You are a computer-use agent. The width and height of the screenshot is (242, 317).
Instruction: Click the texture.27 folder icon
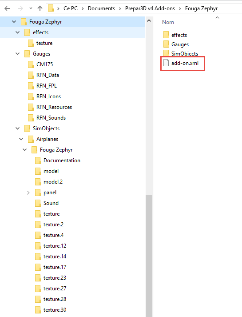38,289
